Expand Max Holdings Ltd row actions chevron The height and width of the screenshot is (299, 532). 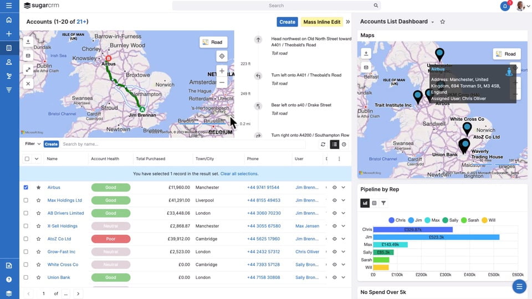pos(344,200)
